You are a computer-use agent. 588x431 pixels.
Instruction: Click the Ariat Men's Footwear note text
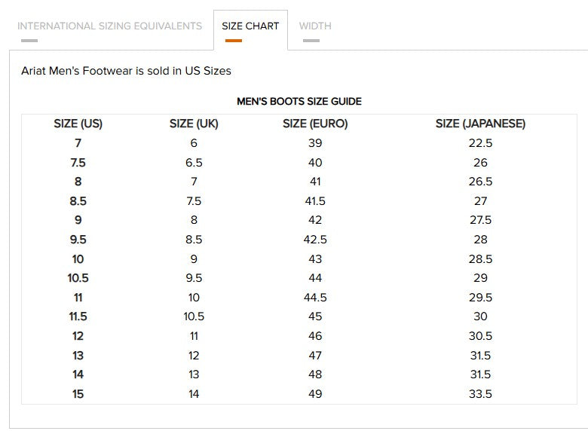pyautogui.click(x=126, y=71)
